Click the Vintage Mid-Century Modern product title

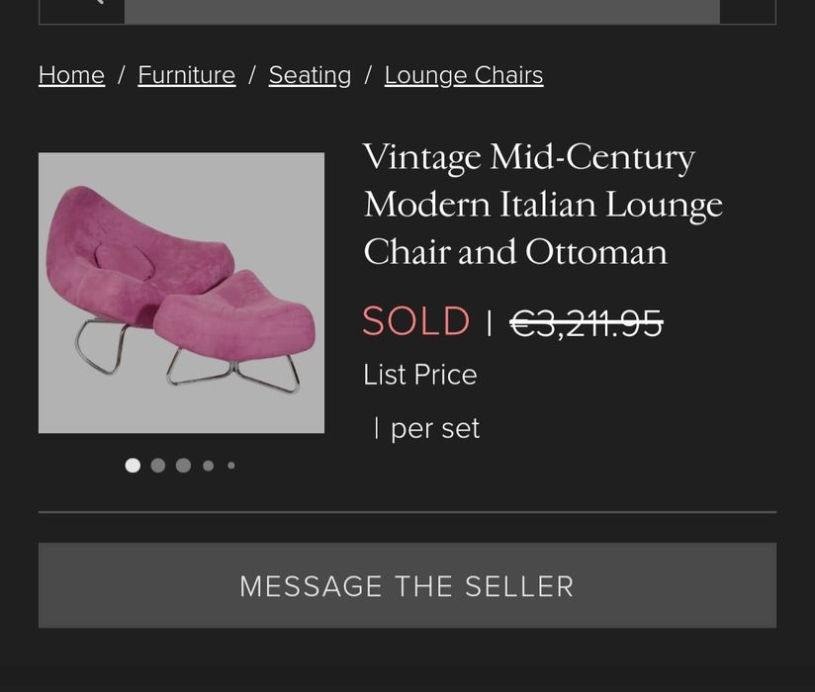point(542,204)
